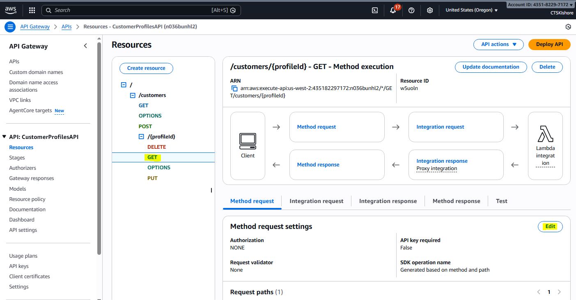576x300 pixels.
Task: Collapse the /{profileId} resource node
Action: point(141,137)
